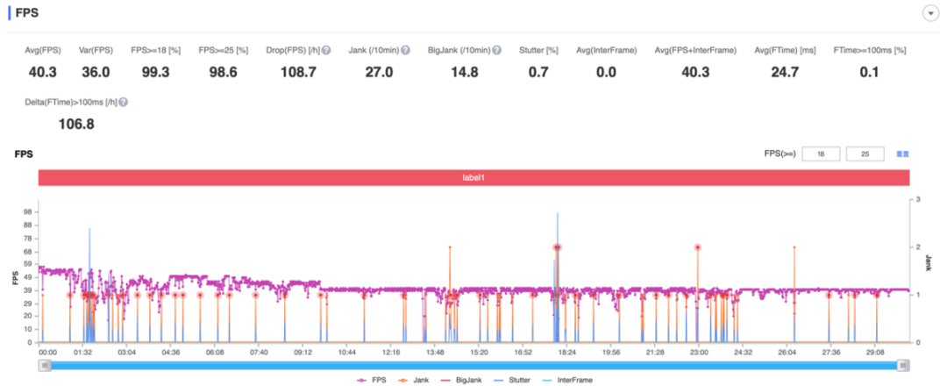Click the FTime>=100ms [%] value 0.1
Viewport: 947px width, 386px height.
tap(870, 73)
